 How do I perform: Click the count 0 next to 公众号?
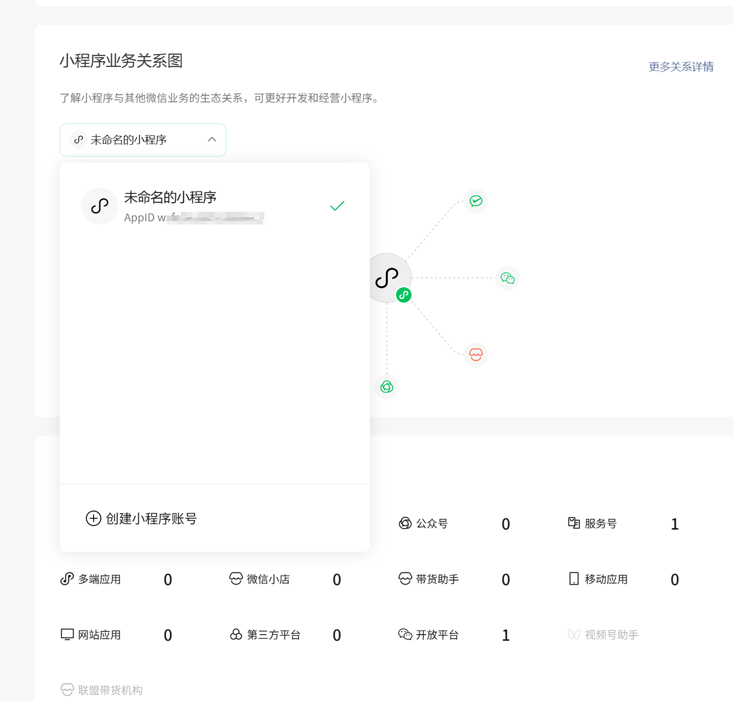[506, 524]
